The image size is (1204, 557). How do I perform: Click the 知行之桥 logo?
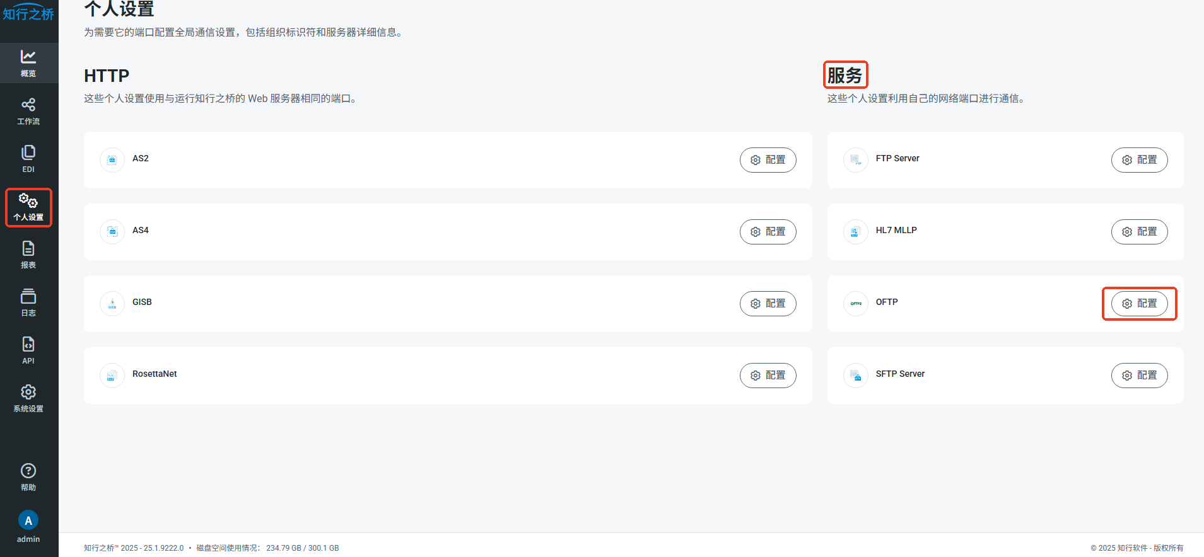point(28,13)
